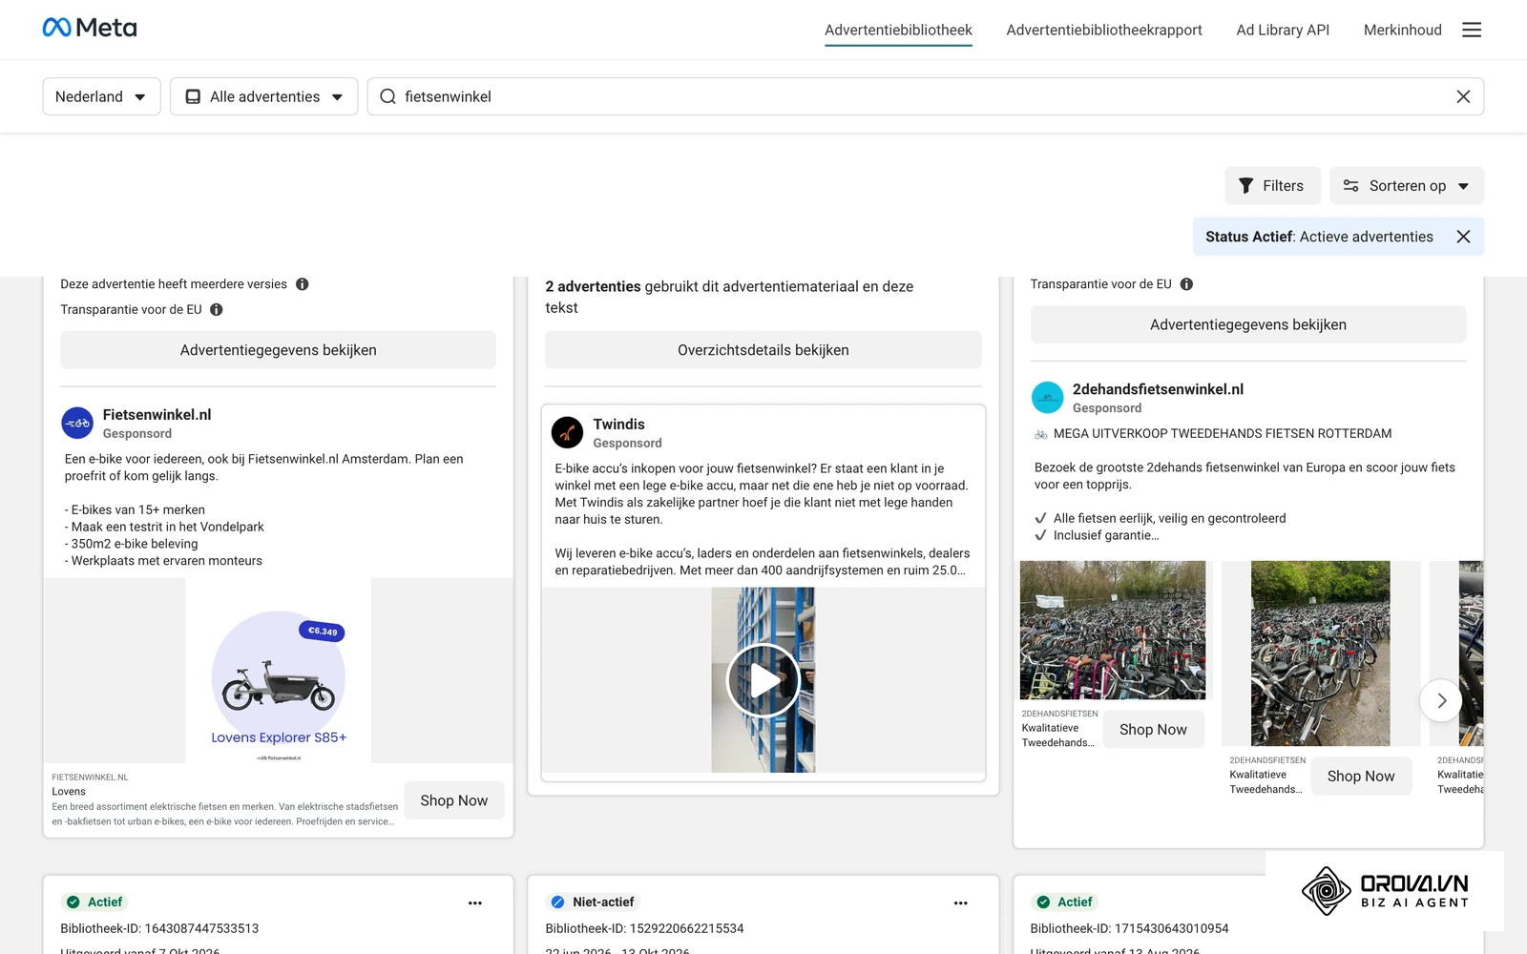Click Shop Now on Lovens ad
1527x954 pixels.
pos(453,800)
